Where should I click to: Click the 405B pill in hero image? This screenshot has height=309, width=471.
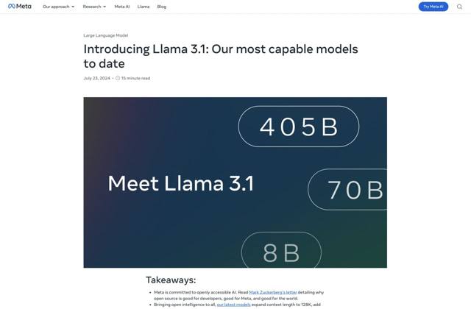298,127
